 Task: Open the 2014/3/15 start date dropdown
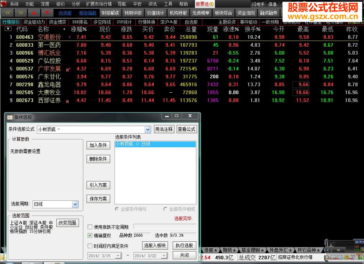pos(118,256)
